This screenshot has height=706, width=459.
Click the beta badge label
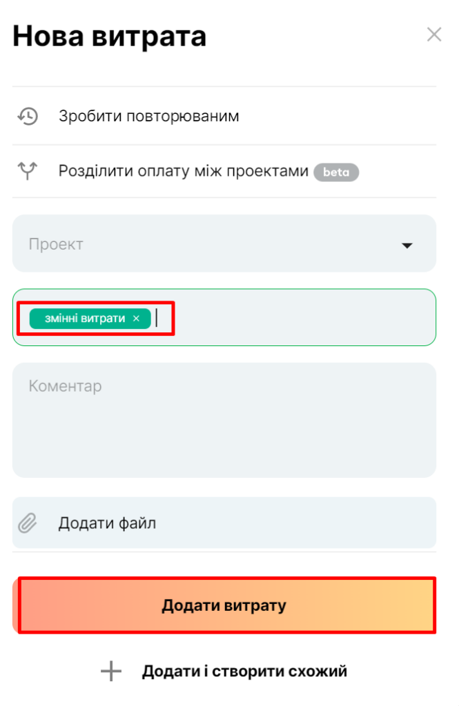[x=336, y=172]
